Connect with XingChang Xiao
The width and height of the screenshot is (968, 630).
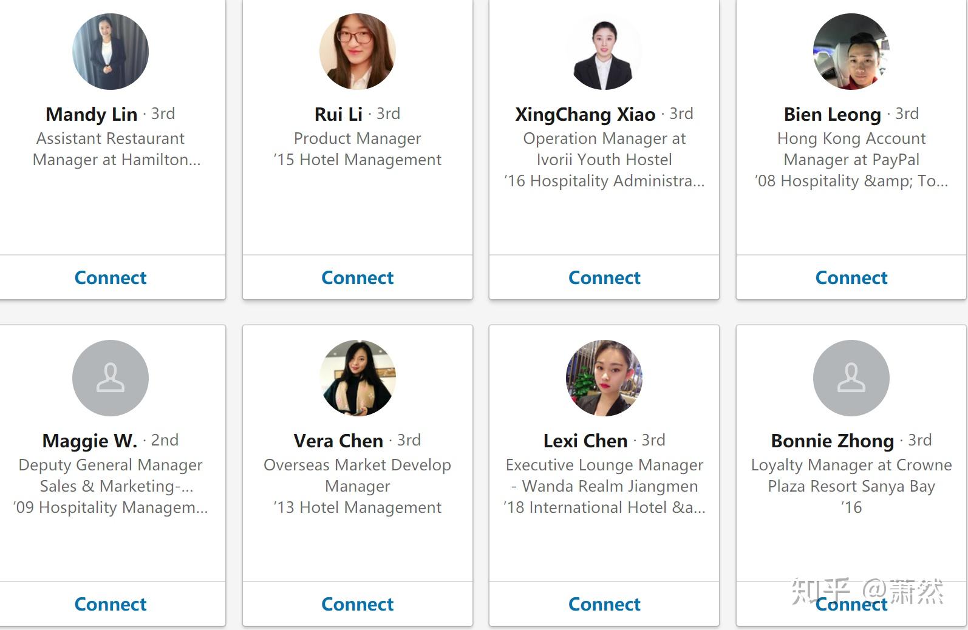[604, 277]
